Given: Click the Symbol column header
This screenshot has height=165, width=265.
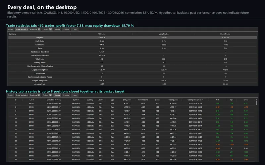Looking at the screenshot, I should (76, 100).
